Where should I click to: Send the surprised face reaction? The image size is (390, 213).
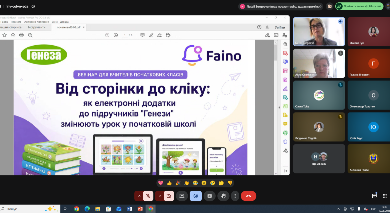click(204, 183)
